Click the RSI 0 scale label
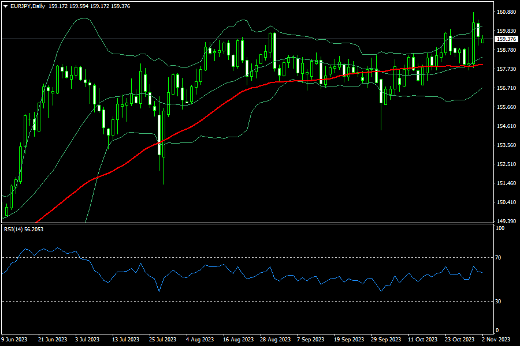This screenshot has width=520, height=346. (x=497, y=330)
